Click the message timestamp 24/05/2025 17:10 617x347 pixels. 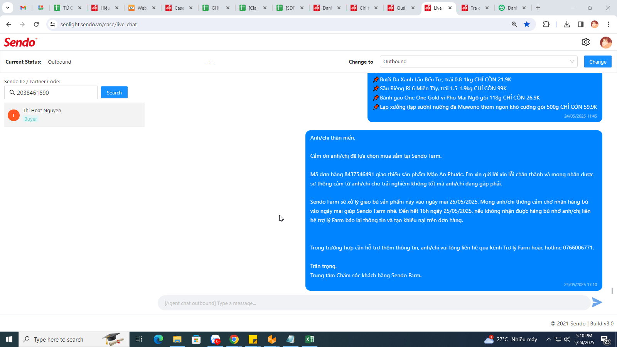click(580, 285)
